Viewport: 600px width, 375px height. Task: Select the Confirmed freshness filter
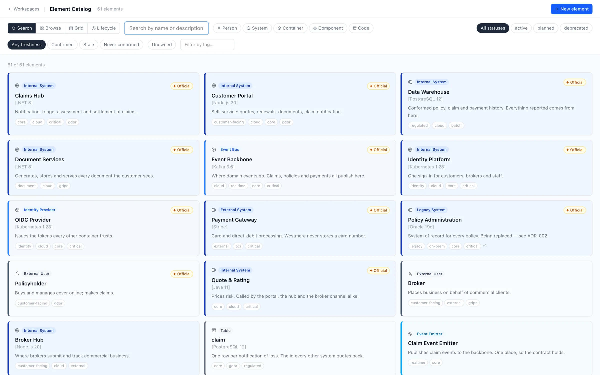click(62, 44)
